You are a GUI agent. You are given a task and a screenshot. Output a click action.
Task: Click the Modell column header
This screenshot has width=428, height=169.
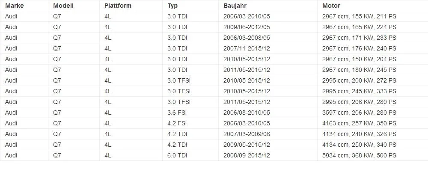(x=63, y=6)
